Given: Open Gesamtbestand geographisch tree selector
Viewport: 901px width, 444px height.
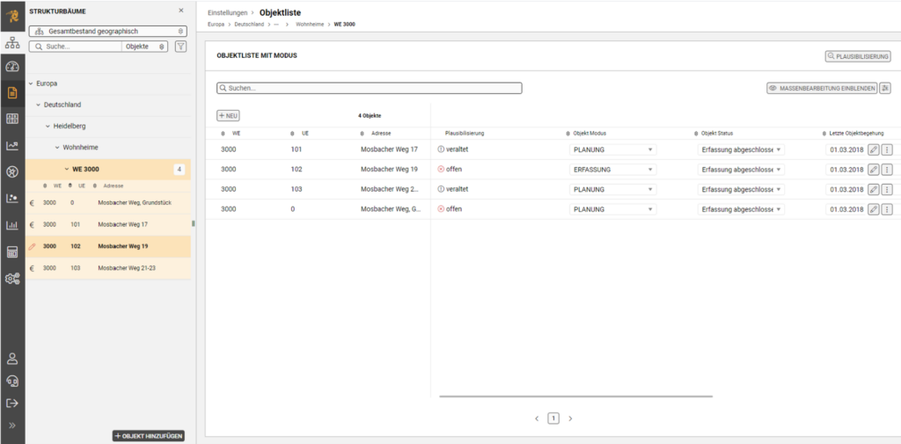Looking at the screenshot, I should [x=108, y=32].
